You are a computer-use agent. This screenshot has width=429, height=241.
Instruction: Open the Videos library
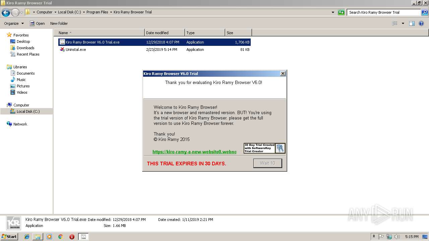(22, 92)
